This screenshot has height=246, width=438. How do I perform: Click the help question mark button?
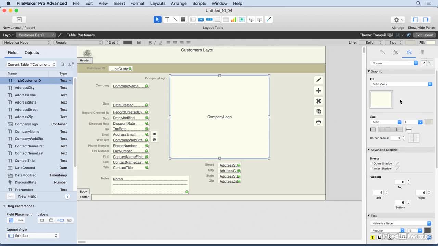tap(67, 196)
